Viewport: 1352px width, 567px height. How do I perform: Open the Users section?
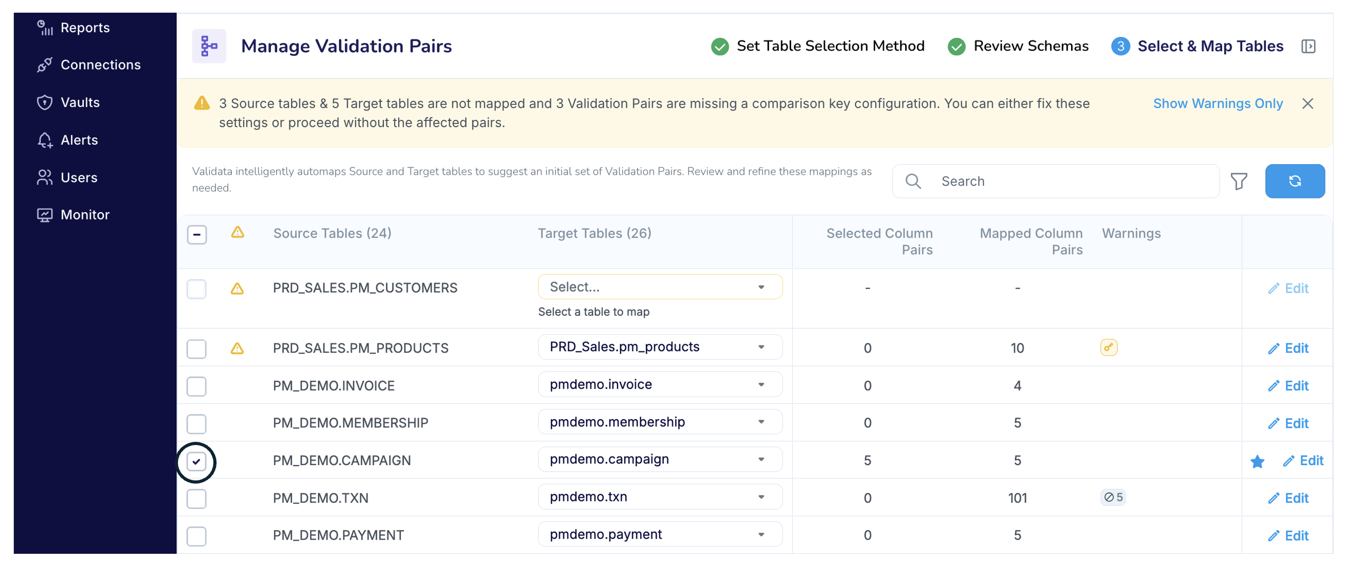(79, 177)
